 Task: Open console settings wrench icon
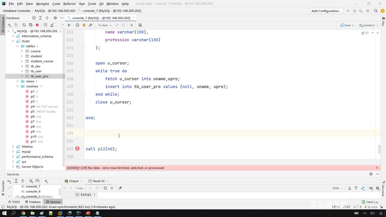[90, 25]
